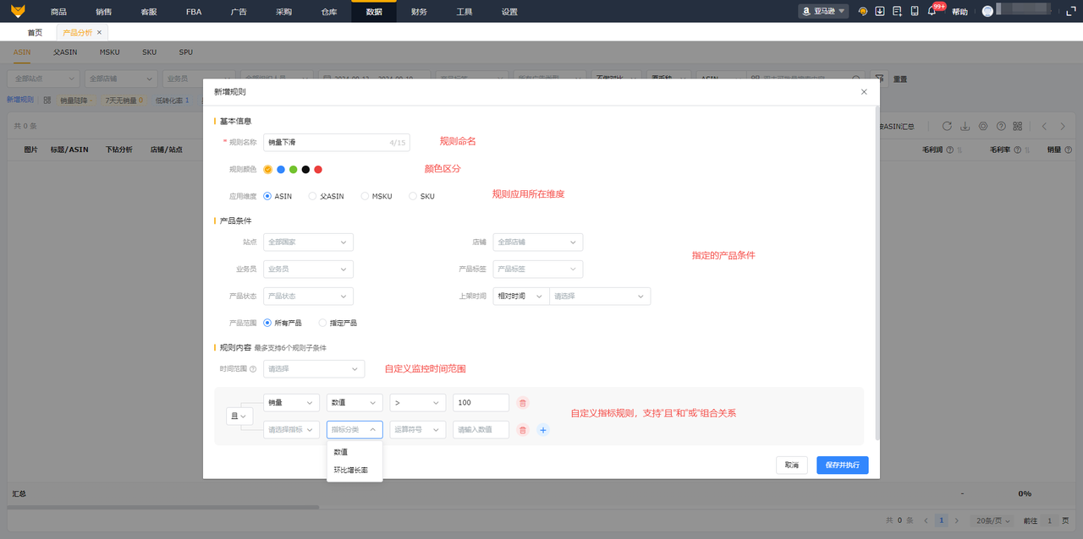Screen dimensions: 1083x539
Task: Open the 财务 top menu
Action: pos(419,12)
